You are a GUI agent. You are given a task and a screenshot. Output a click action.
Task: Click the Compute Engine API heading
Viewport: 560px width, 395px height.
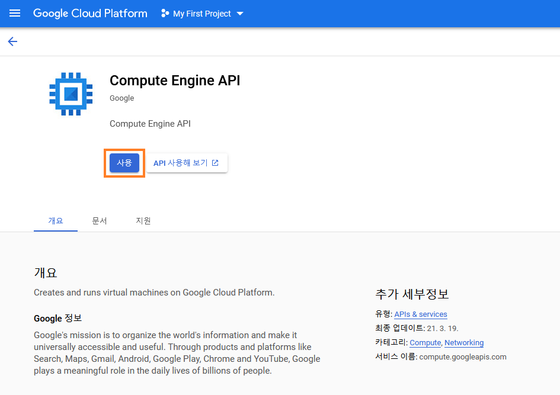[x=175, y=81]
